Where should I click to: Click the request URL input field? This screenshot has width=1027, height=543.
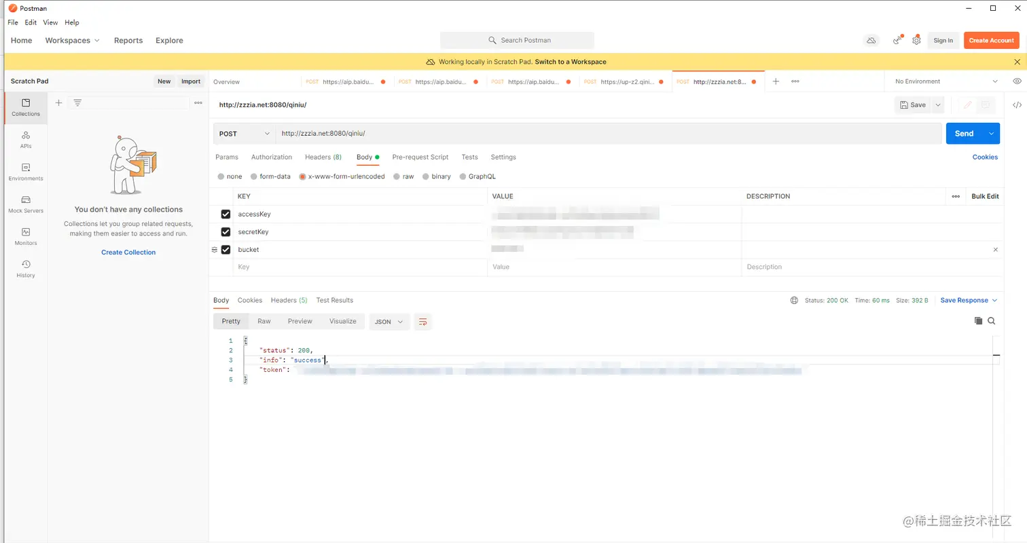click(609, 134)
